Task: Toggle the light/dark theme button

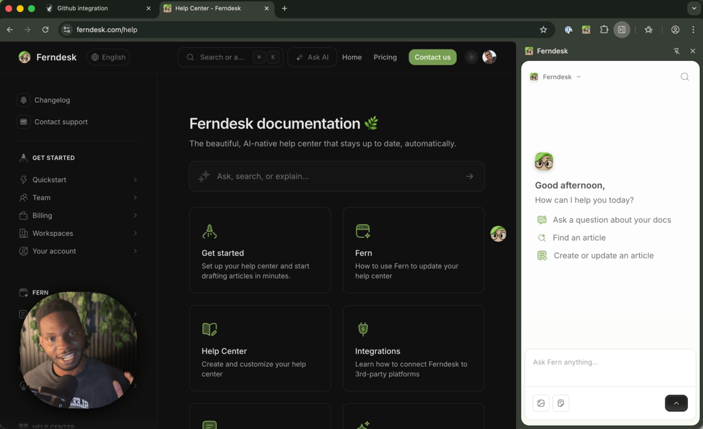Action: click(x=471, y=57)
